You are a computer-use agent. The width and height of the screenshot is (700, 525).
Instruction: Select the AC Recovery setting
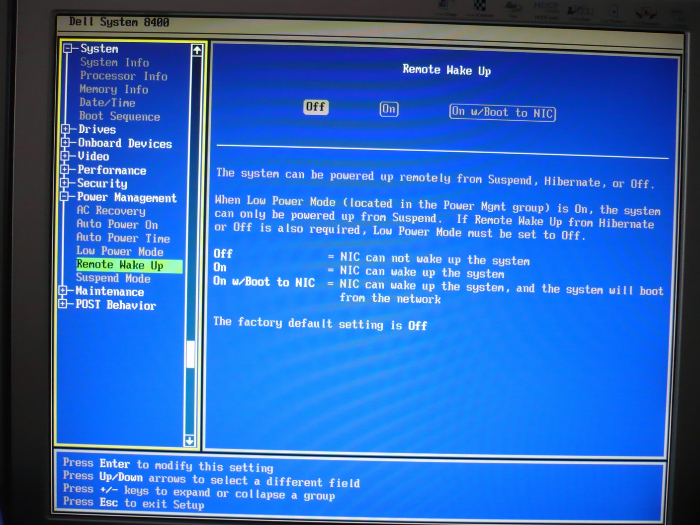[111, 211]
